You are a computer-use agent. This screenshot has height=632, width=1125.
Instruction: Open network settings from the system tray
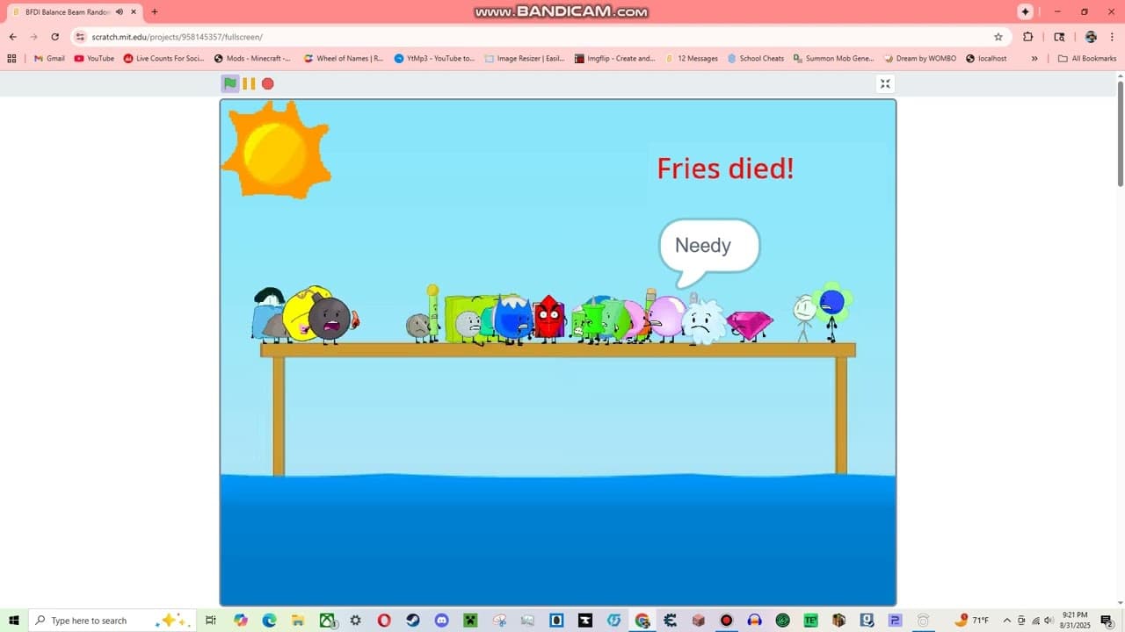(1034, 621)
